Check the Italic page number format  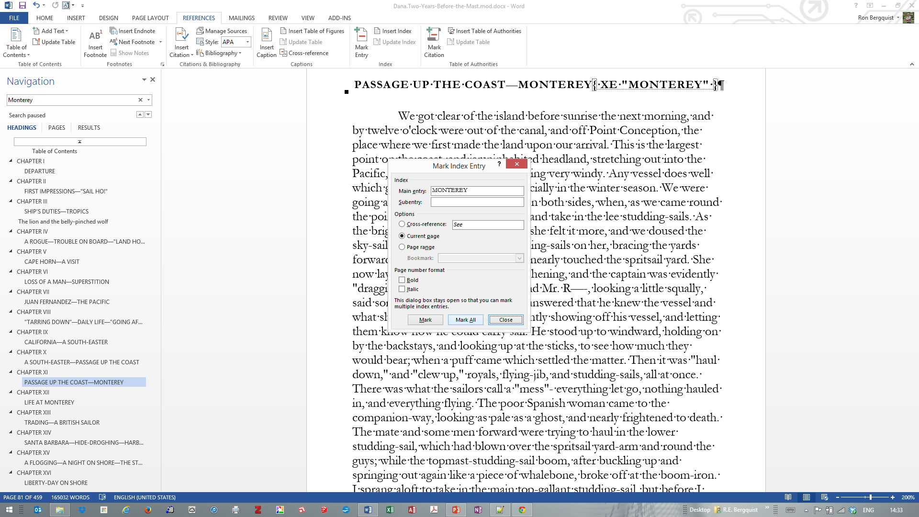(x=402, y=289)
